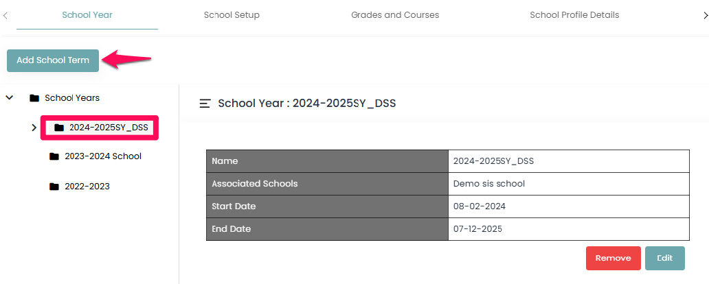The width and height of the screenshot is (709, 284).
Task: Go to the Grades and Courses tab
Action: [395, 15]
